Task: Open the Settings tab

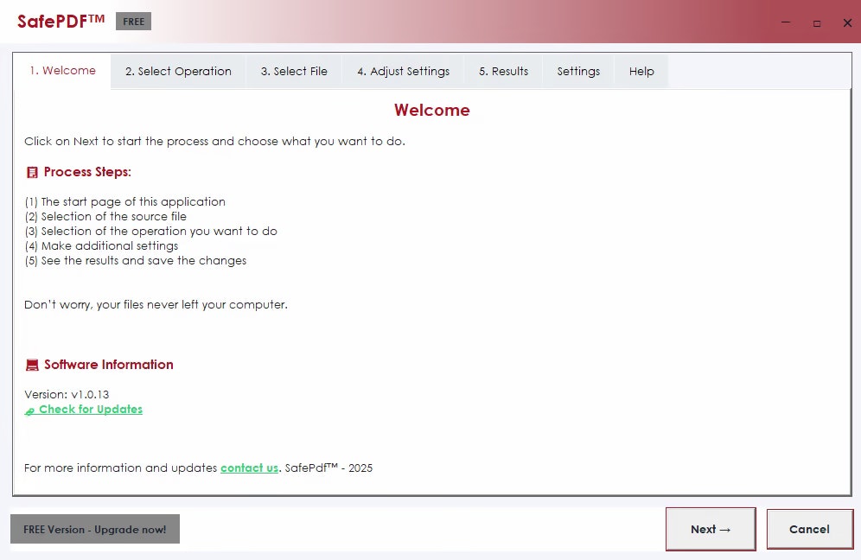Action: coord(578,72)
